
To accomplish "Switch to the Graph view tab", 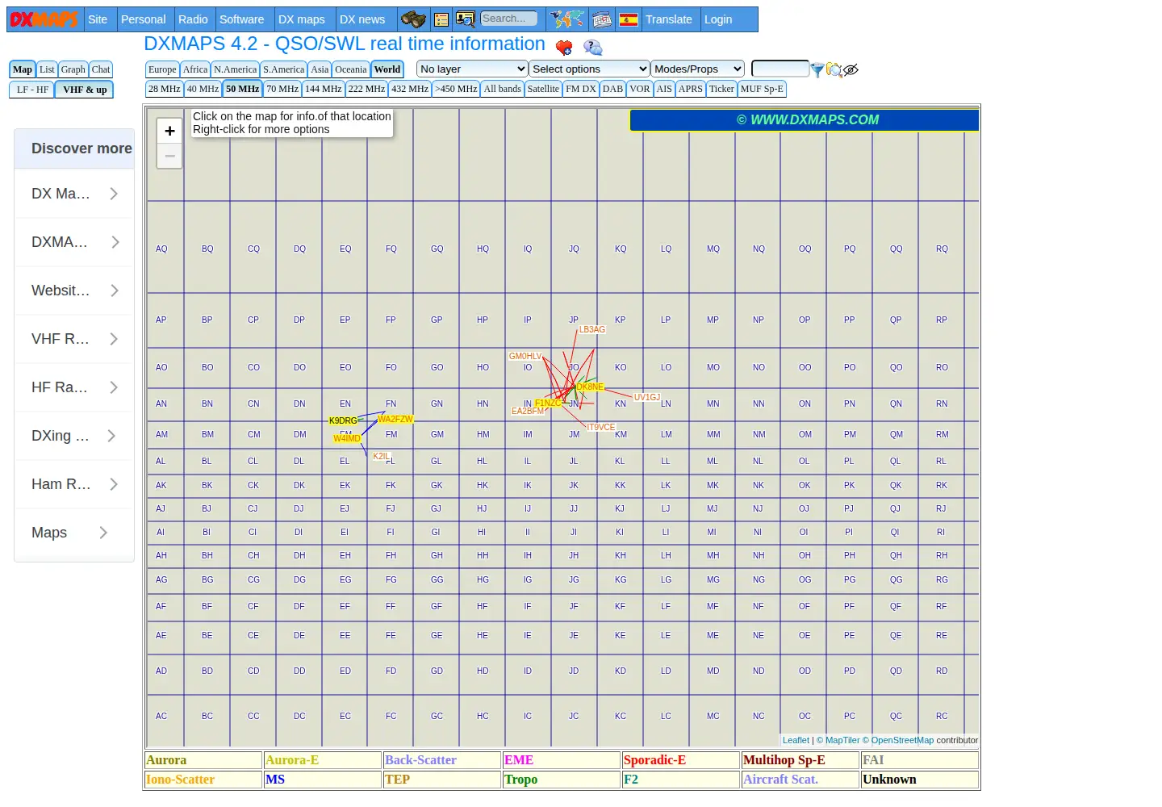I will 73,69.
